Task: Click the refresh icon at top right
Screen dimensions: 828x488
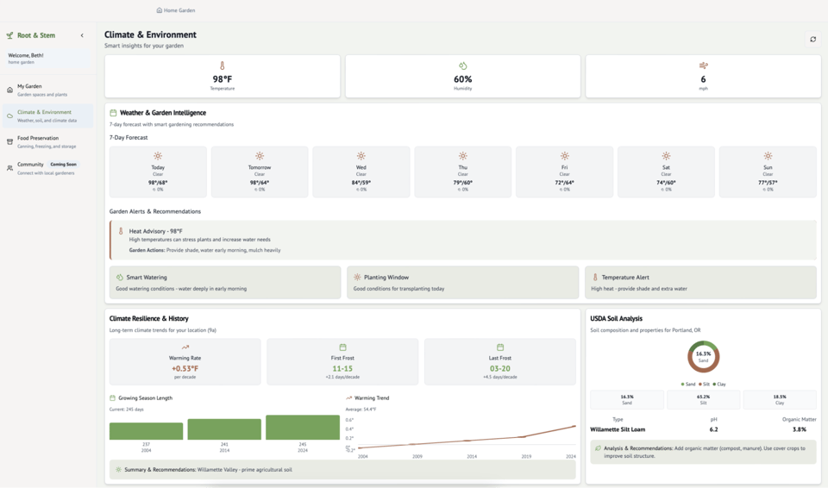Action: tap(812, 40)
